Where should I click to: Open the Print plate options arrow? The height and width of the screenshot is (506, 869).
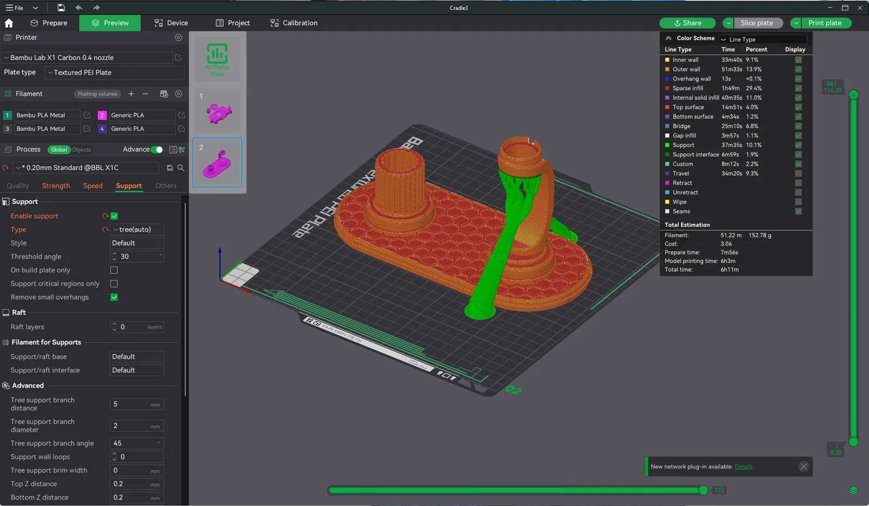click(796, 23)
